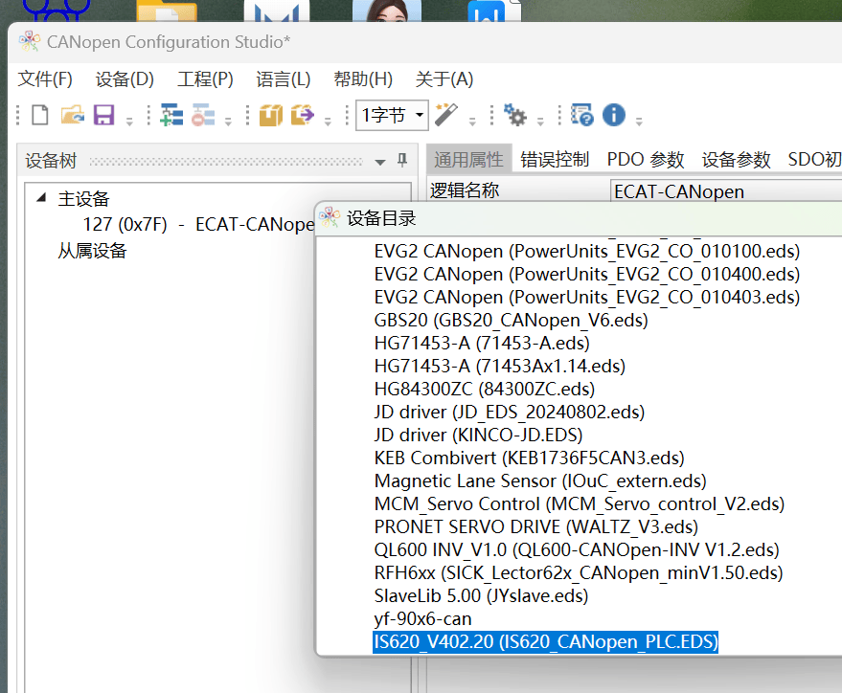Viewport: 842px width, 693px height.
Task: Open the 语言(L) menu
Action: (x=283, y=79)
